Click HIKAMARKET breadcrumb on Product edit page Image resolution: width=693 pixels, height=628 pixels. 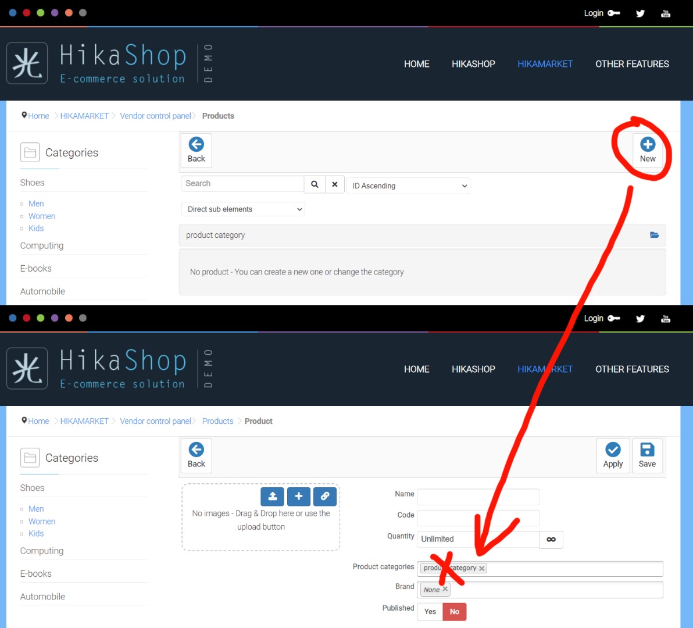tap(84, 421)
